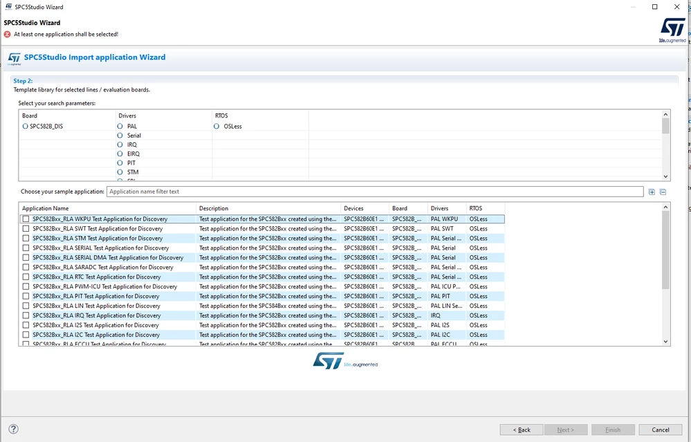Maximize the SPC5Studio Wizard window
Image resolution: width=691 pixels, height=442 pixels.
tap(655, 7)
